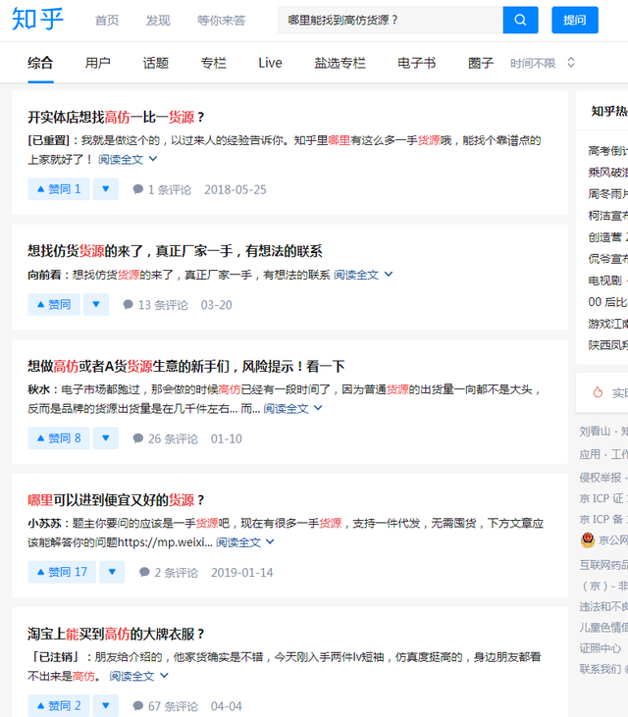Click the flame hot icon in sidebar
The image size is (628, 717).
(x=598, y=392)
